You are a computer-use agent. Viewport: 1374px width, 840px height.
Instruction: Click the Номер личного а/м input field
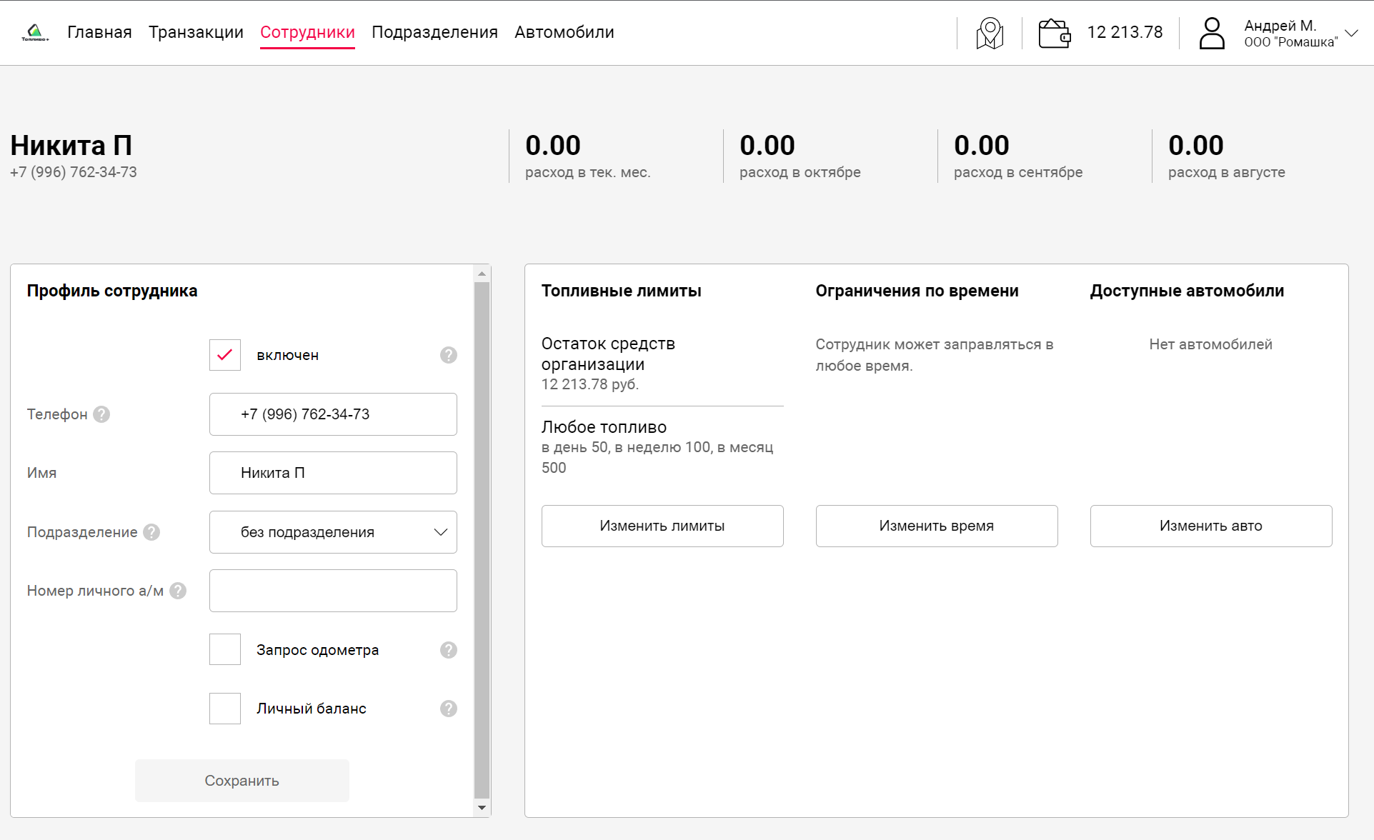[x=333, y=591]
